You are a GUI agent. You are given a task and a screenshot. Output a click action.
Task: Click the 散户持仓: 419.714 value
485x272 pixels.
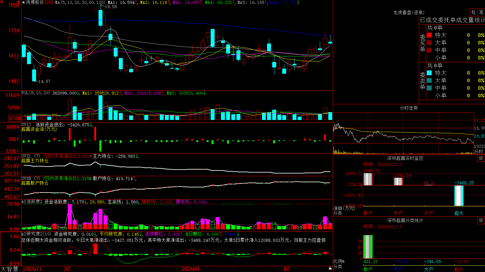pos(113,179)
